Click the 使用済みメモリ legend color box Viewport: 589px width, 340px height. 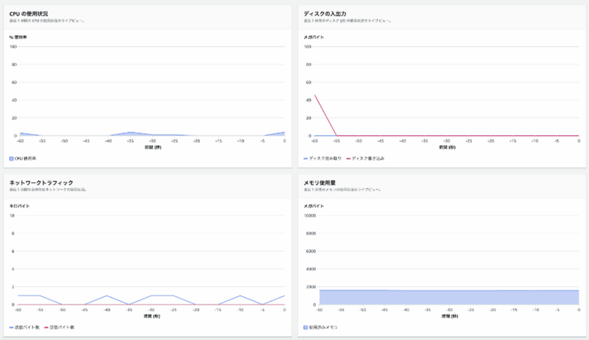(305, 327)
